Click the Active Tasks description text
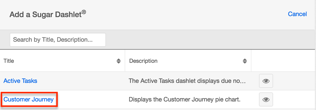Screen dimensions: 316x110 [187, 81]
